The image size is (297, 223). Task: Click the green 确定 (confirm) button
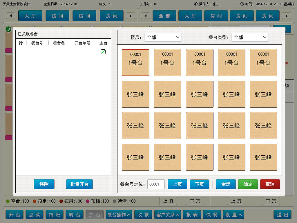coord(248,184)
